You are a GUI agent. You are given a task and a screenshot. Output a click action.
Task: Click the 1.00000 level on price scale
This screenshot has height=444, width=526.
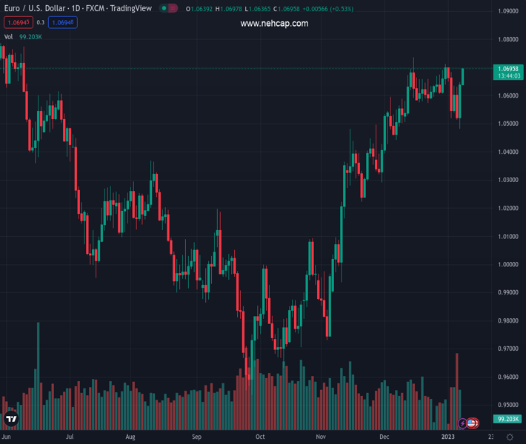pos(507,264)
